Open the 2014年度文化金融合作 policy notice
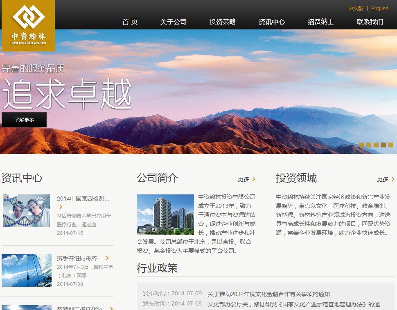Image resolution: width=397 pixels, height=310 pixels. tap(268, 294)
